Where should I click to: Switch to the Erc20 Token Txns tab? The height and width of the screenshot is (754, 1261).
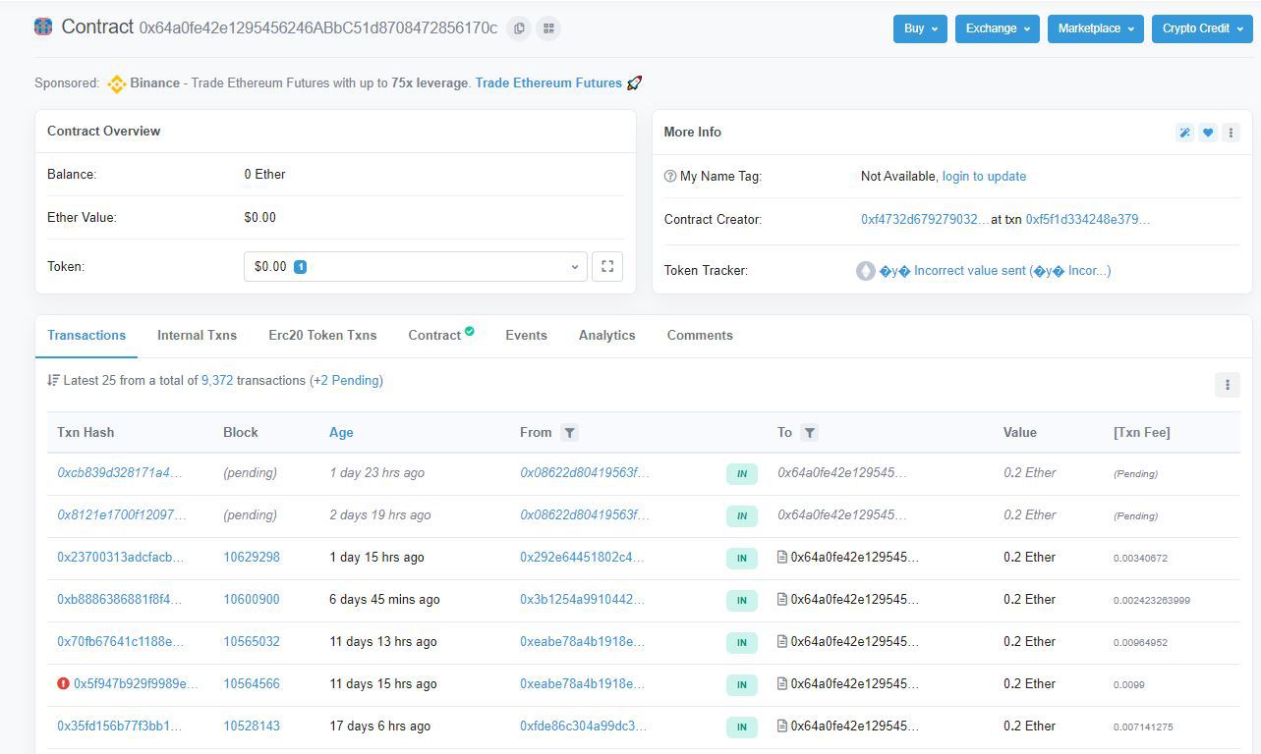[322, 335]
